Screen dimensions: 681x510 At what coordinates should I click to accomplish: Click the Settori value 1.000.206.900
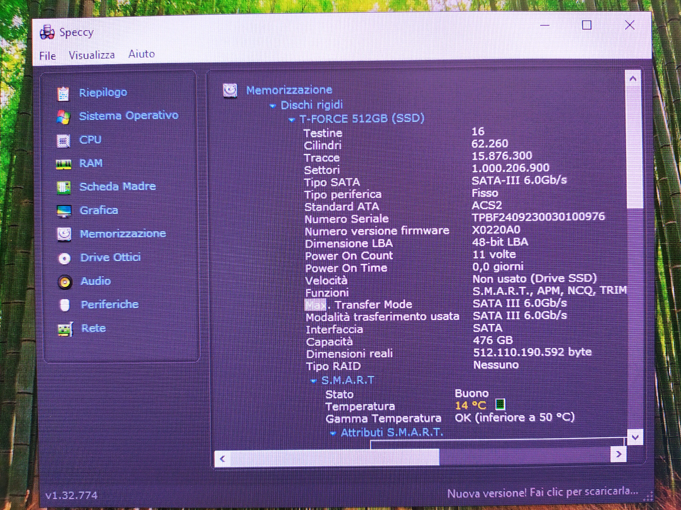tap(510, 168)
